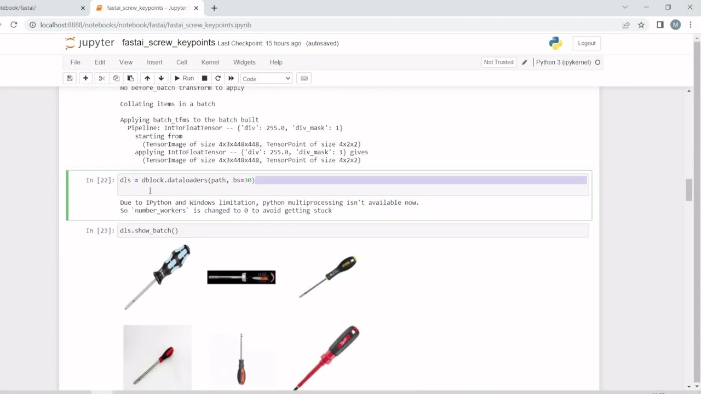Click the Last Checkpoint 15 hours ago text
The image size is (701, 394).
pyautogui.click(x=259, y=43)
